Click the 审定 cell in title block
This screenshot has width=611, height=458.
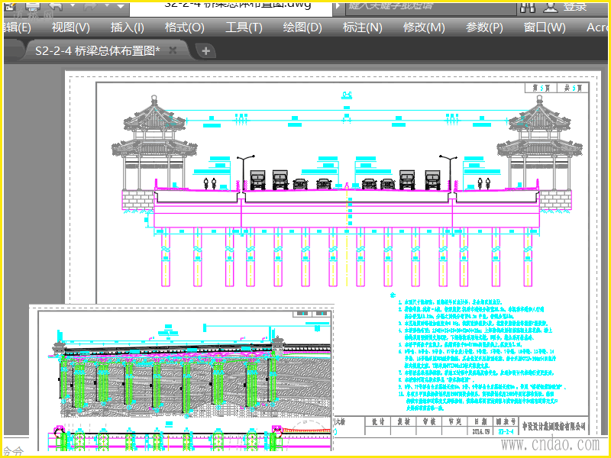[454, 421]
